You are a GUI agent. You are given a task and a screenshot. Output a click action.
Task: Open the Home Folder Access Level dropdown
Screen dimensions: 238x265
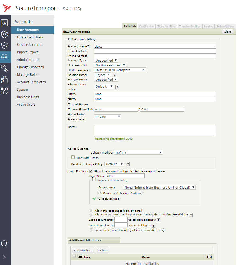(108, 117)
